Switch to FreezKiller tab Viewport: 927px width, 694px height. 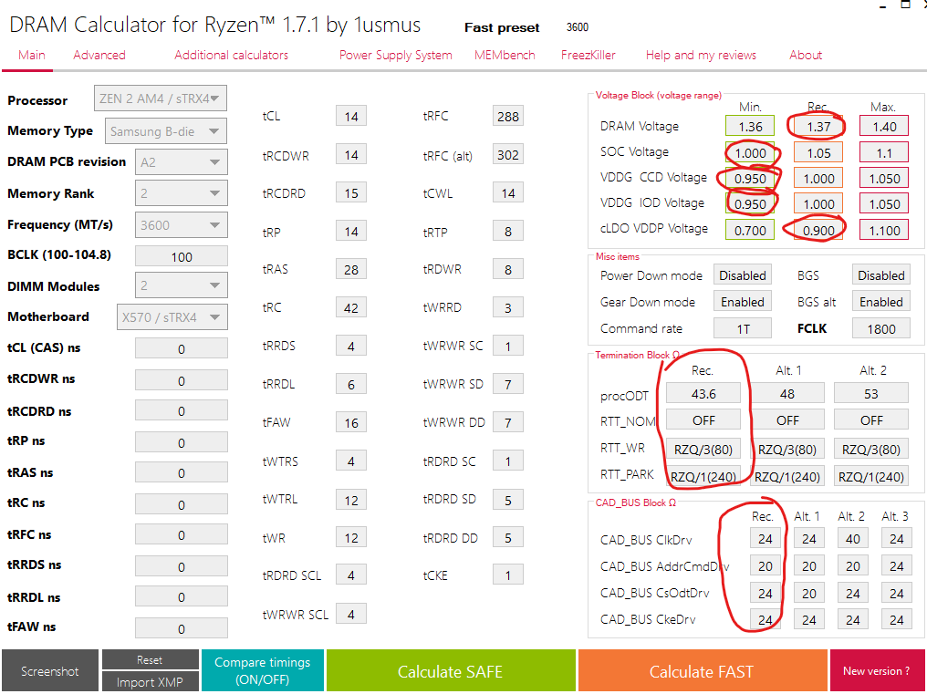coord(588,55)
